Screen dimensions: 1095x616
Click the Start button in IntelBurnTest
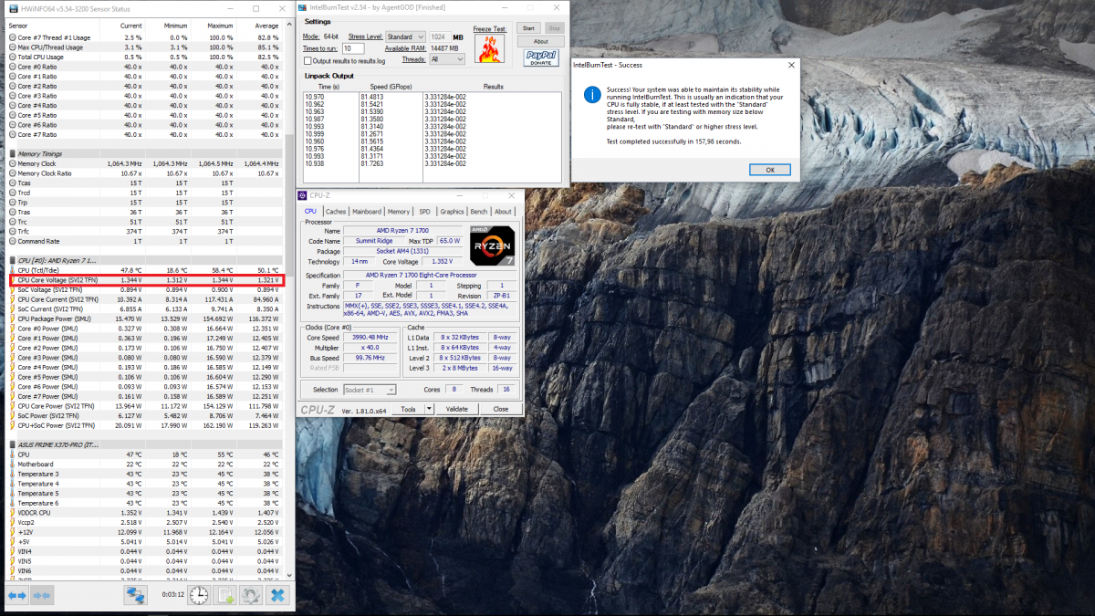528,28
